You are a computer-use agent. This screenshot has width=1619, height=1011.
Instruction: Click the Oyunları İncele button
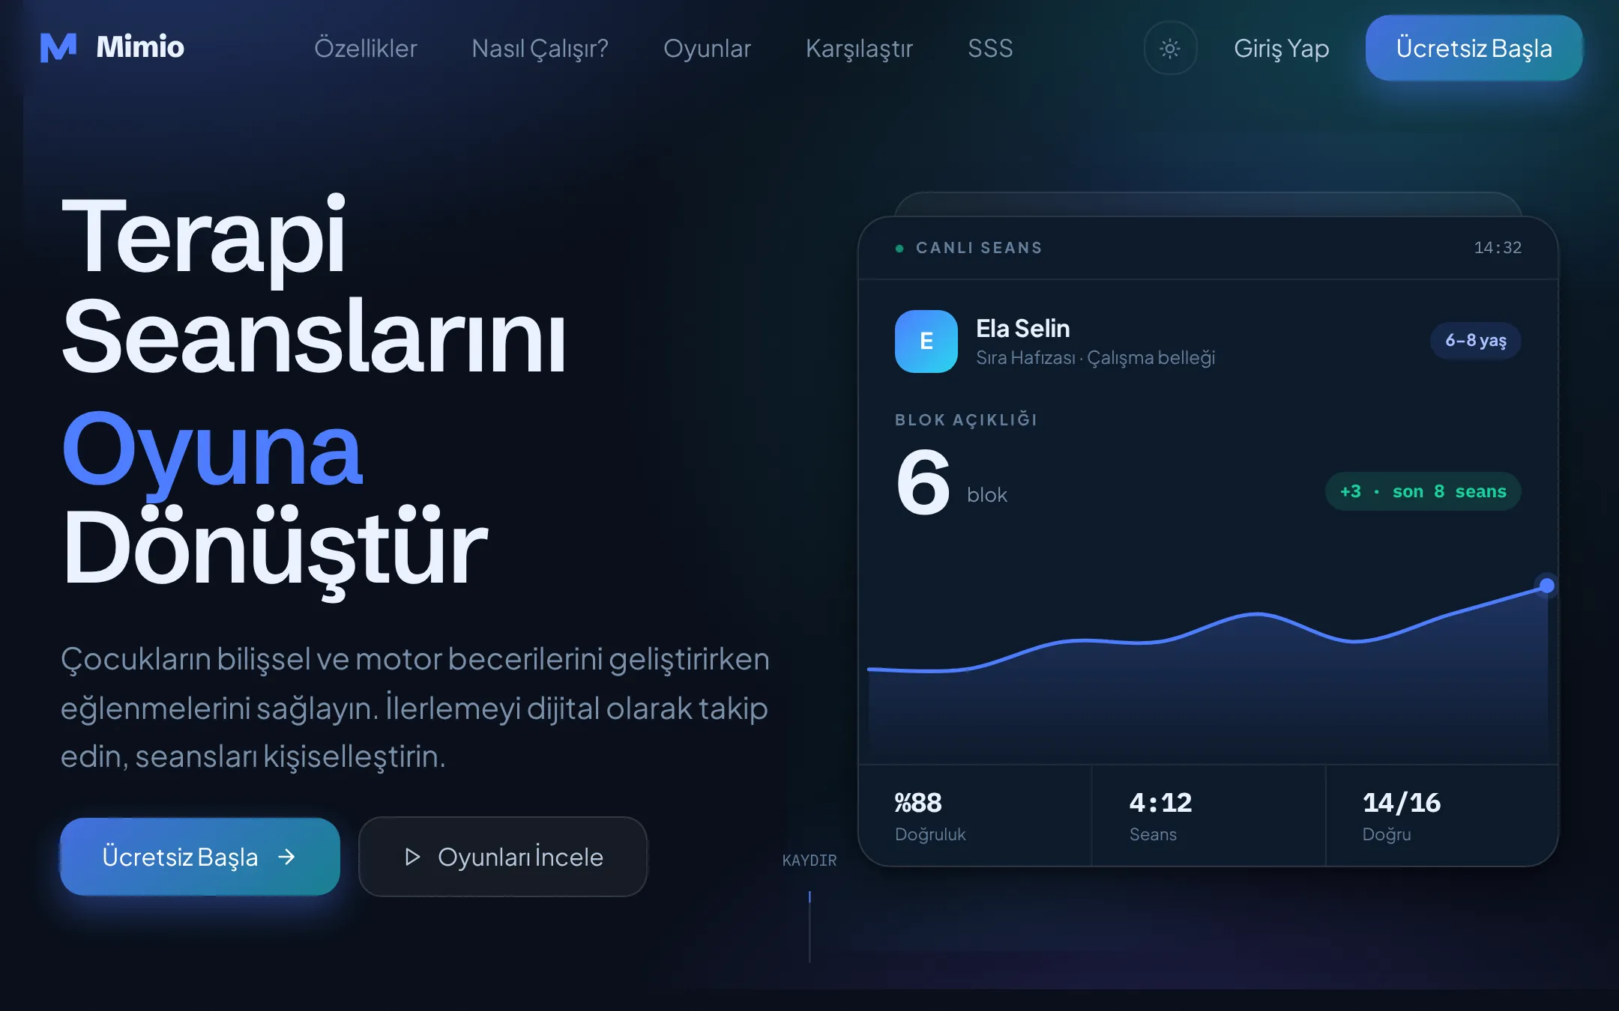pos(503,857)
